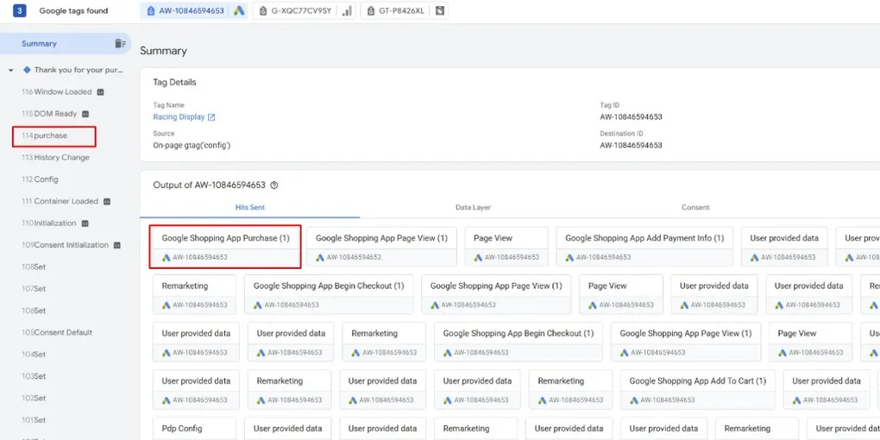Click Google Ads icon on Add To Cart card

click(x=633, y=400)
